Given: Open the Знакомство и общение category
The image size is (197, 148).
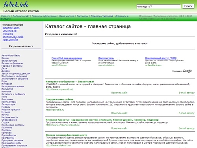Looking at the screenshot, I should (15, 79).
